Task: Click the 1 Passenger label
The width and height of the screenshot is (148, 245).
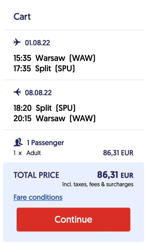Action: tap(45, 143)
